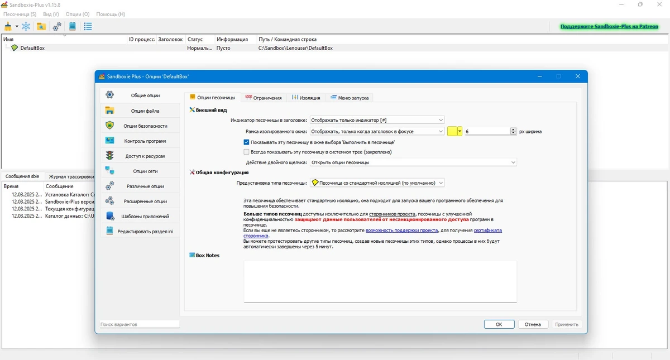Open the 'сторонников проекта' link
The width and height of the screenshot is (670, 360).
coord(391,214)
